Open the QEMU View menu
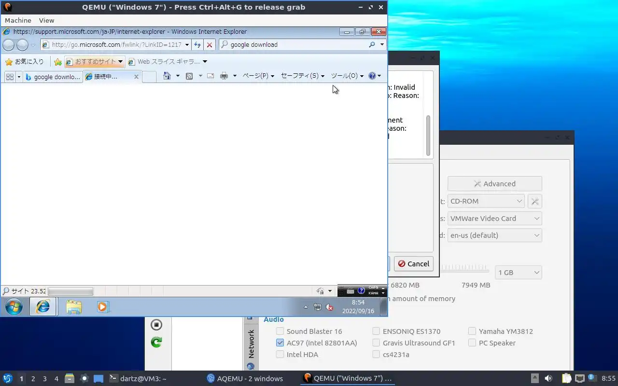This screenshot has width=618, height=386. tap(46, 20)
